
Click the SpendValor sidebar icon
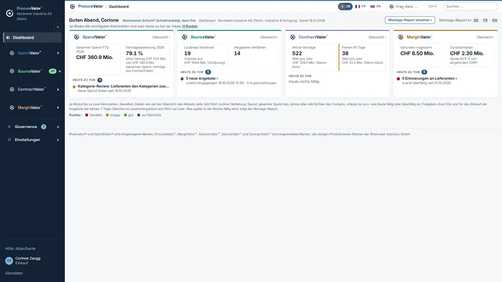tap(12, 53)
